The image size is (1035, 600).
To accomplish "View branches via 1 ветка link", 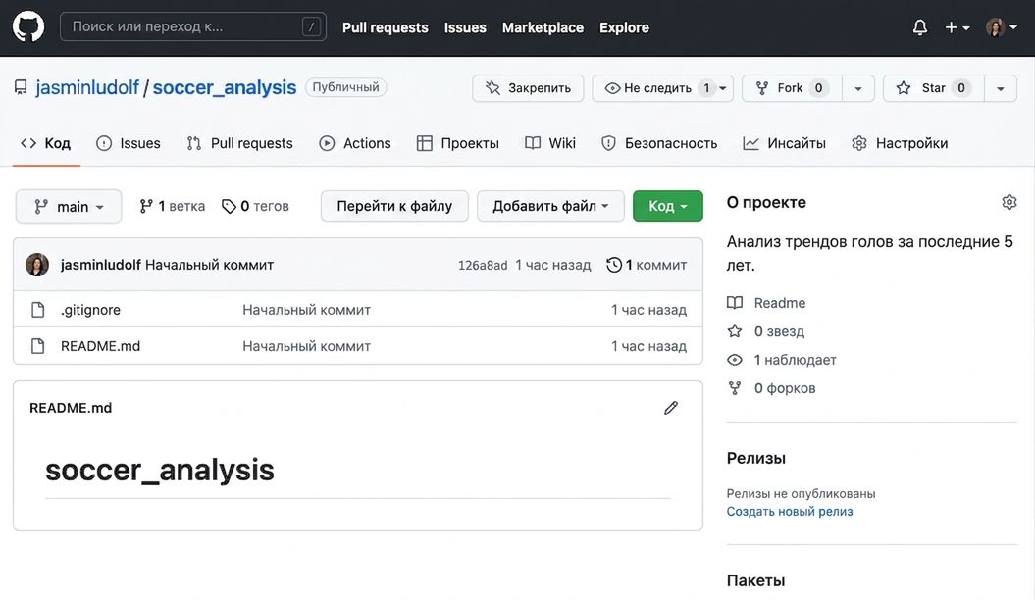I will click(173, 207).
